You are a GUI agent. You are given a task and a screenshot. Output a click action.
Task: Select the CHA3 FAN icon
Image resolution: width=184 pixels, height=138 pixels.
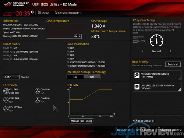click(x=38, y=100)
